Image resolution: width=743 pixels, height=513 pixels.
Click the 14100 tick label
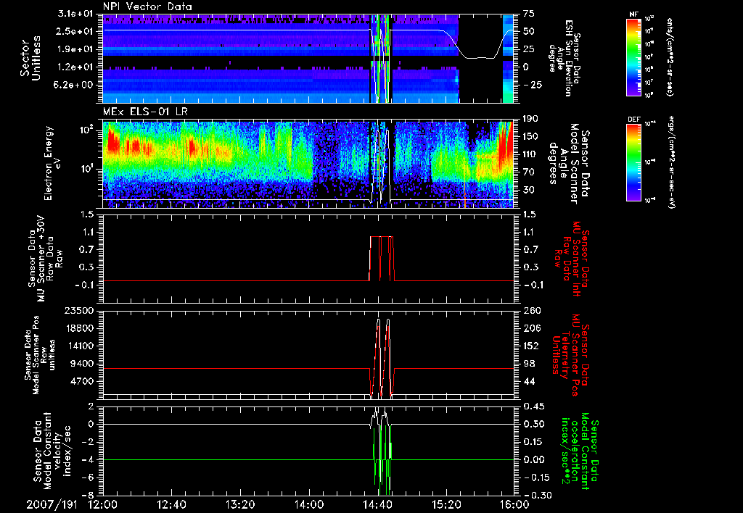[80, 346]
